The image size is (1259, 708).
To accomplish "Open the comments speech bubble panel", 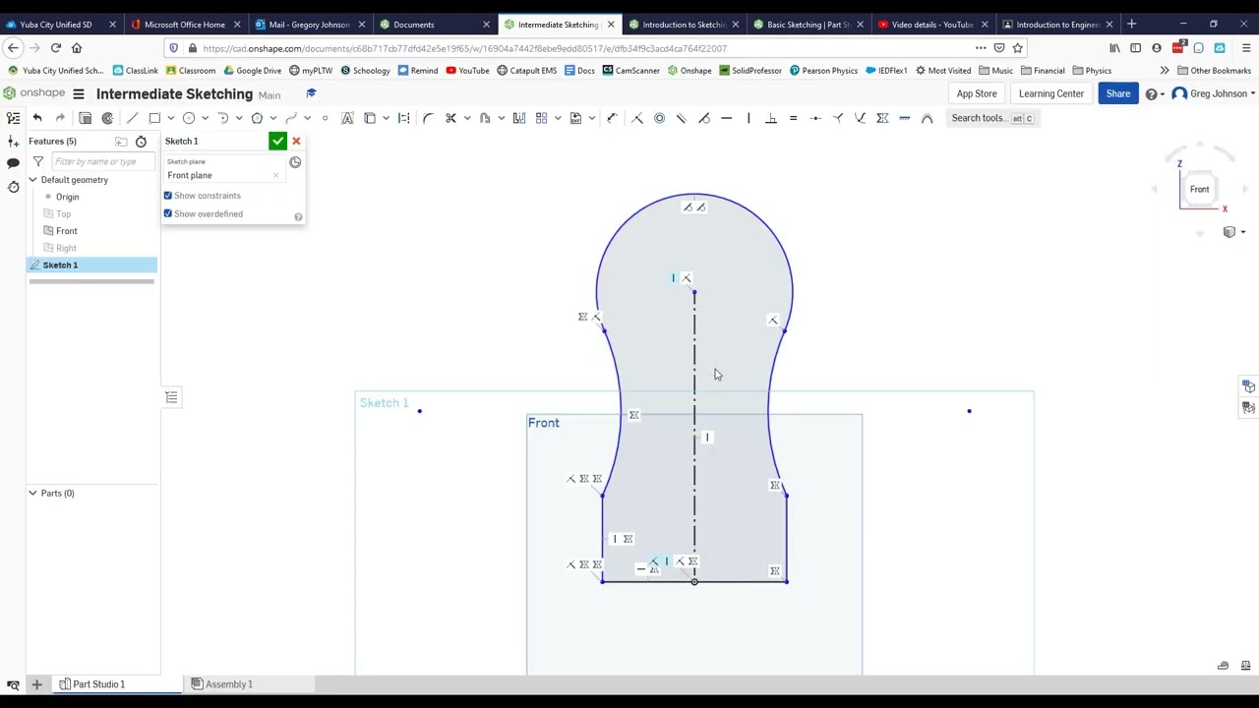I will 13,163.
